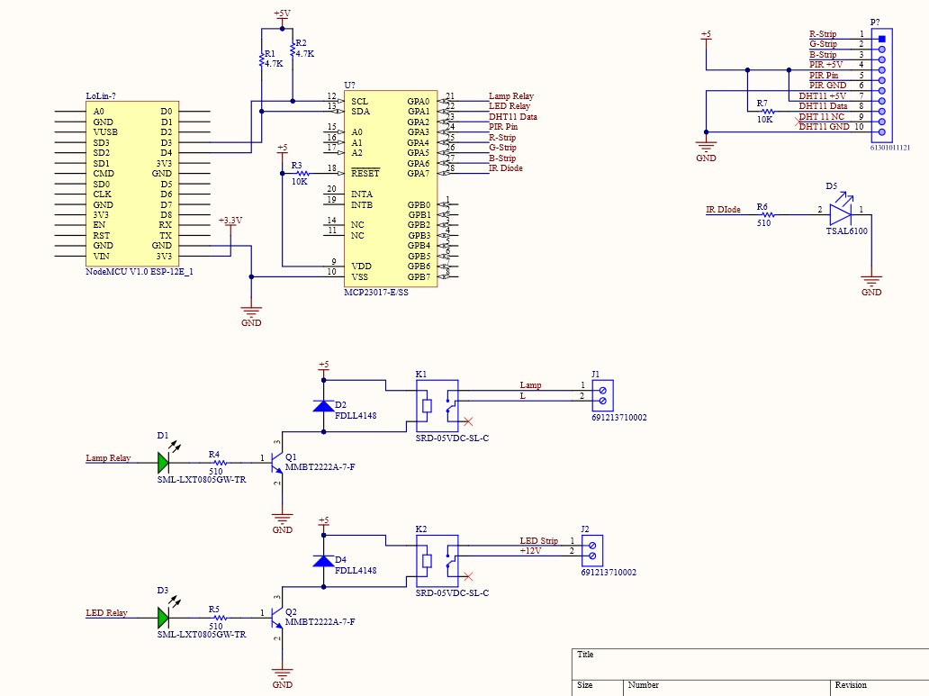This screenshot has width=929, height=696.
Task: Click the GPB7 pin label
Action: click(x=419, y=276)
